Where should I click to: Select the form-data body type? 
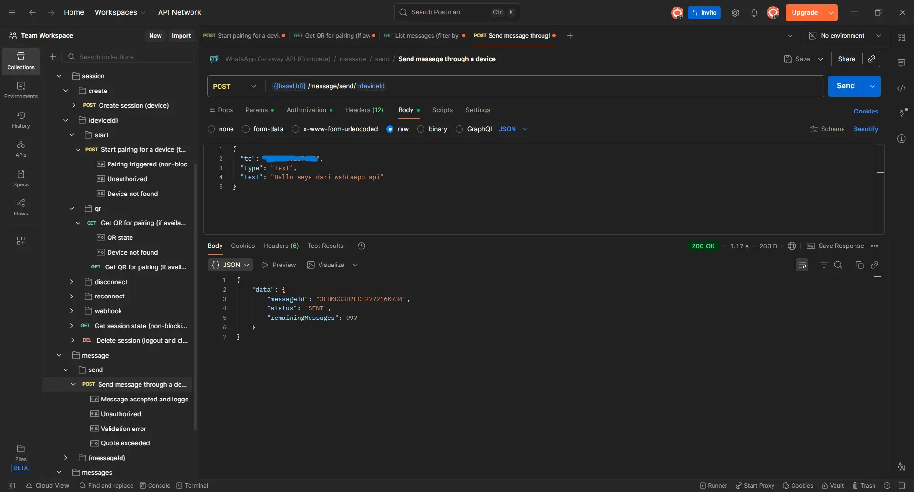coord(246,129)
